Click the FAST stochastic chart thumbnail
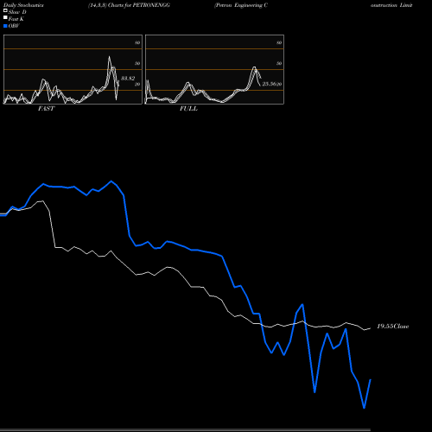Image resolution: width=432 pixels, height=432 pixels. coord(73,69)
